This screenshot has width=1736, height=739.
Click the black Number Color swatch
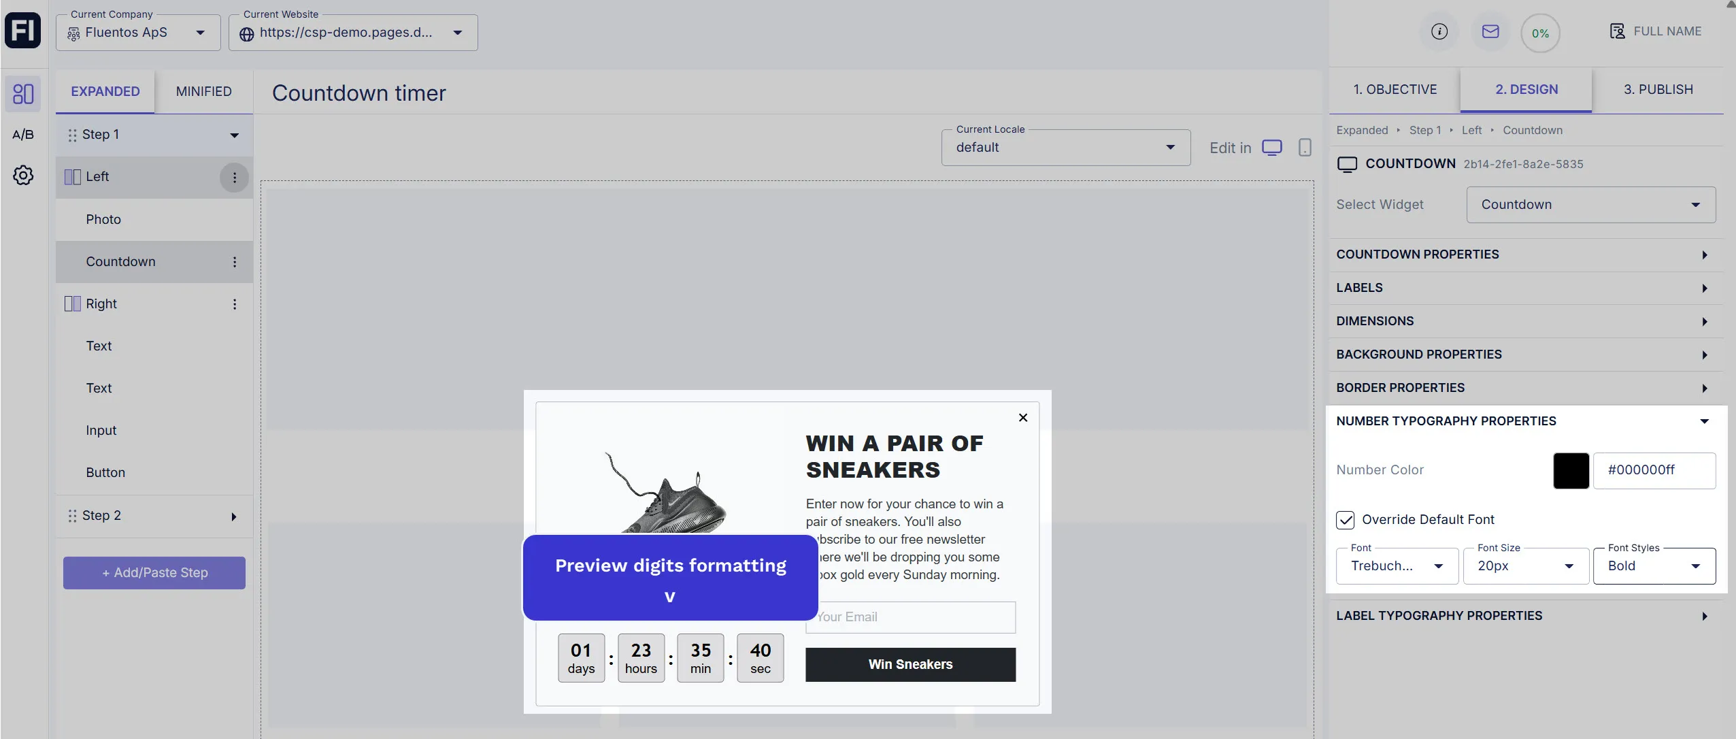1571,470
